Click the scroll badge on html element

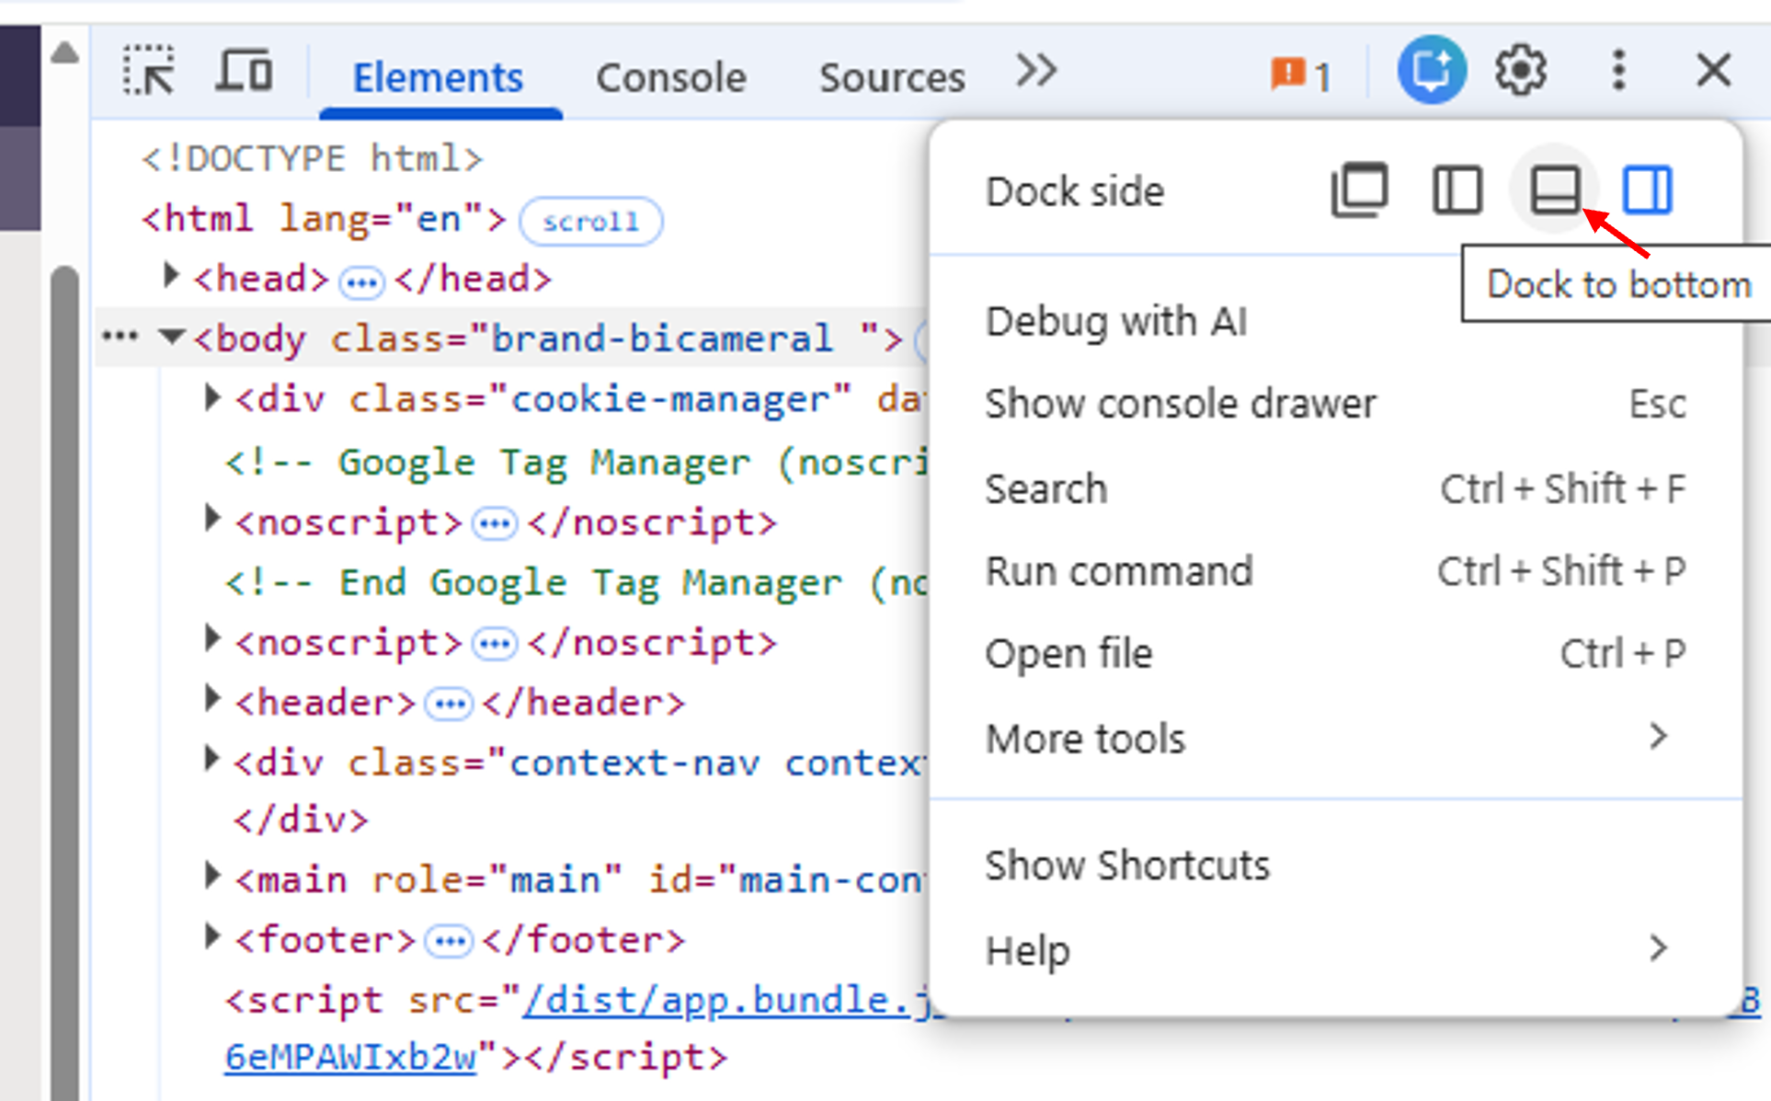click(x=589, y=221)
